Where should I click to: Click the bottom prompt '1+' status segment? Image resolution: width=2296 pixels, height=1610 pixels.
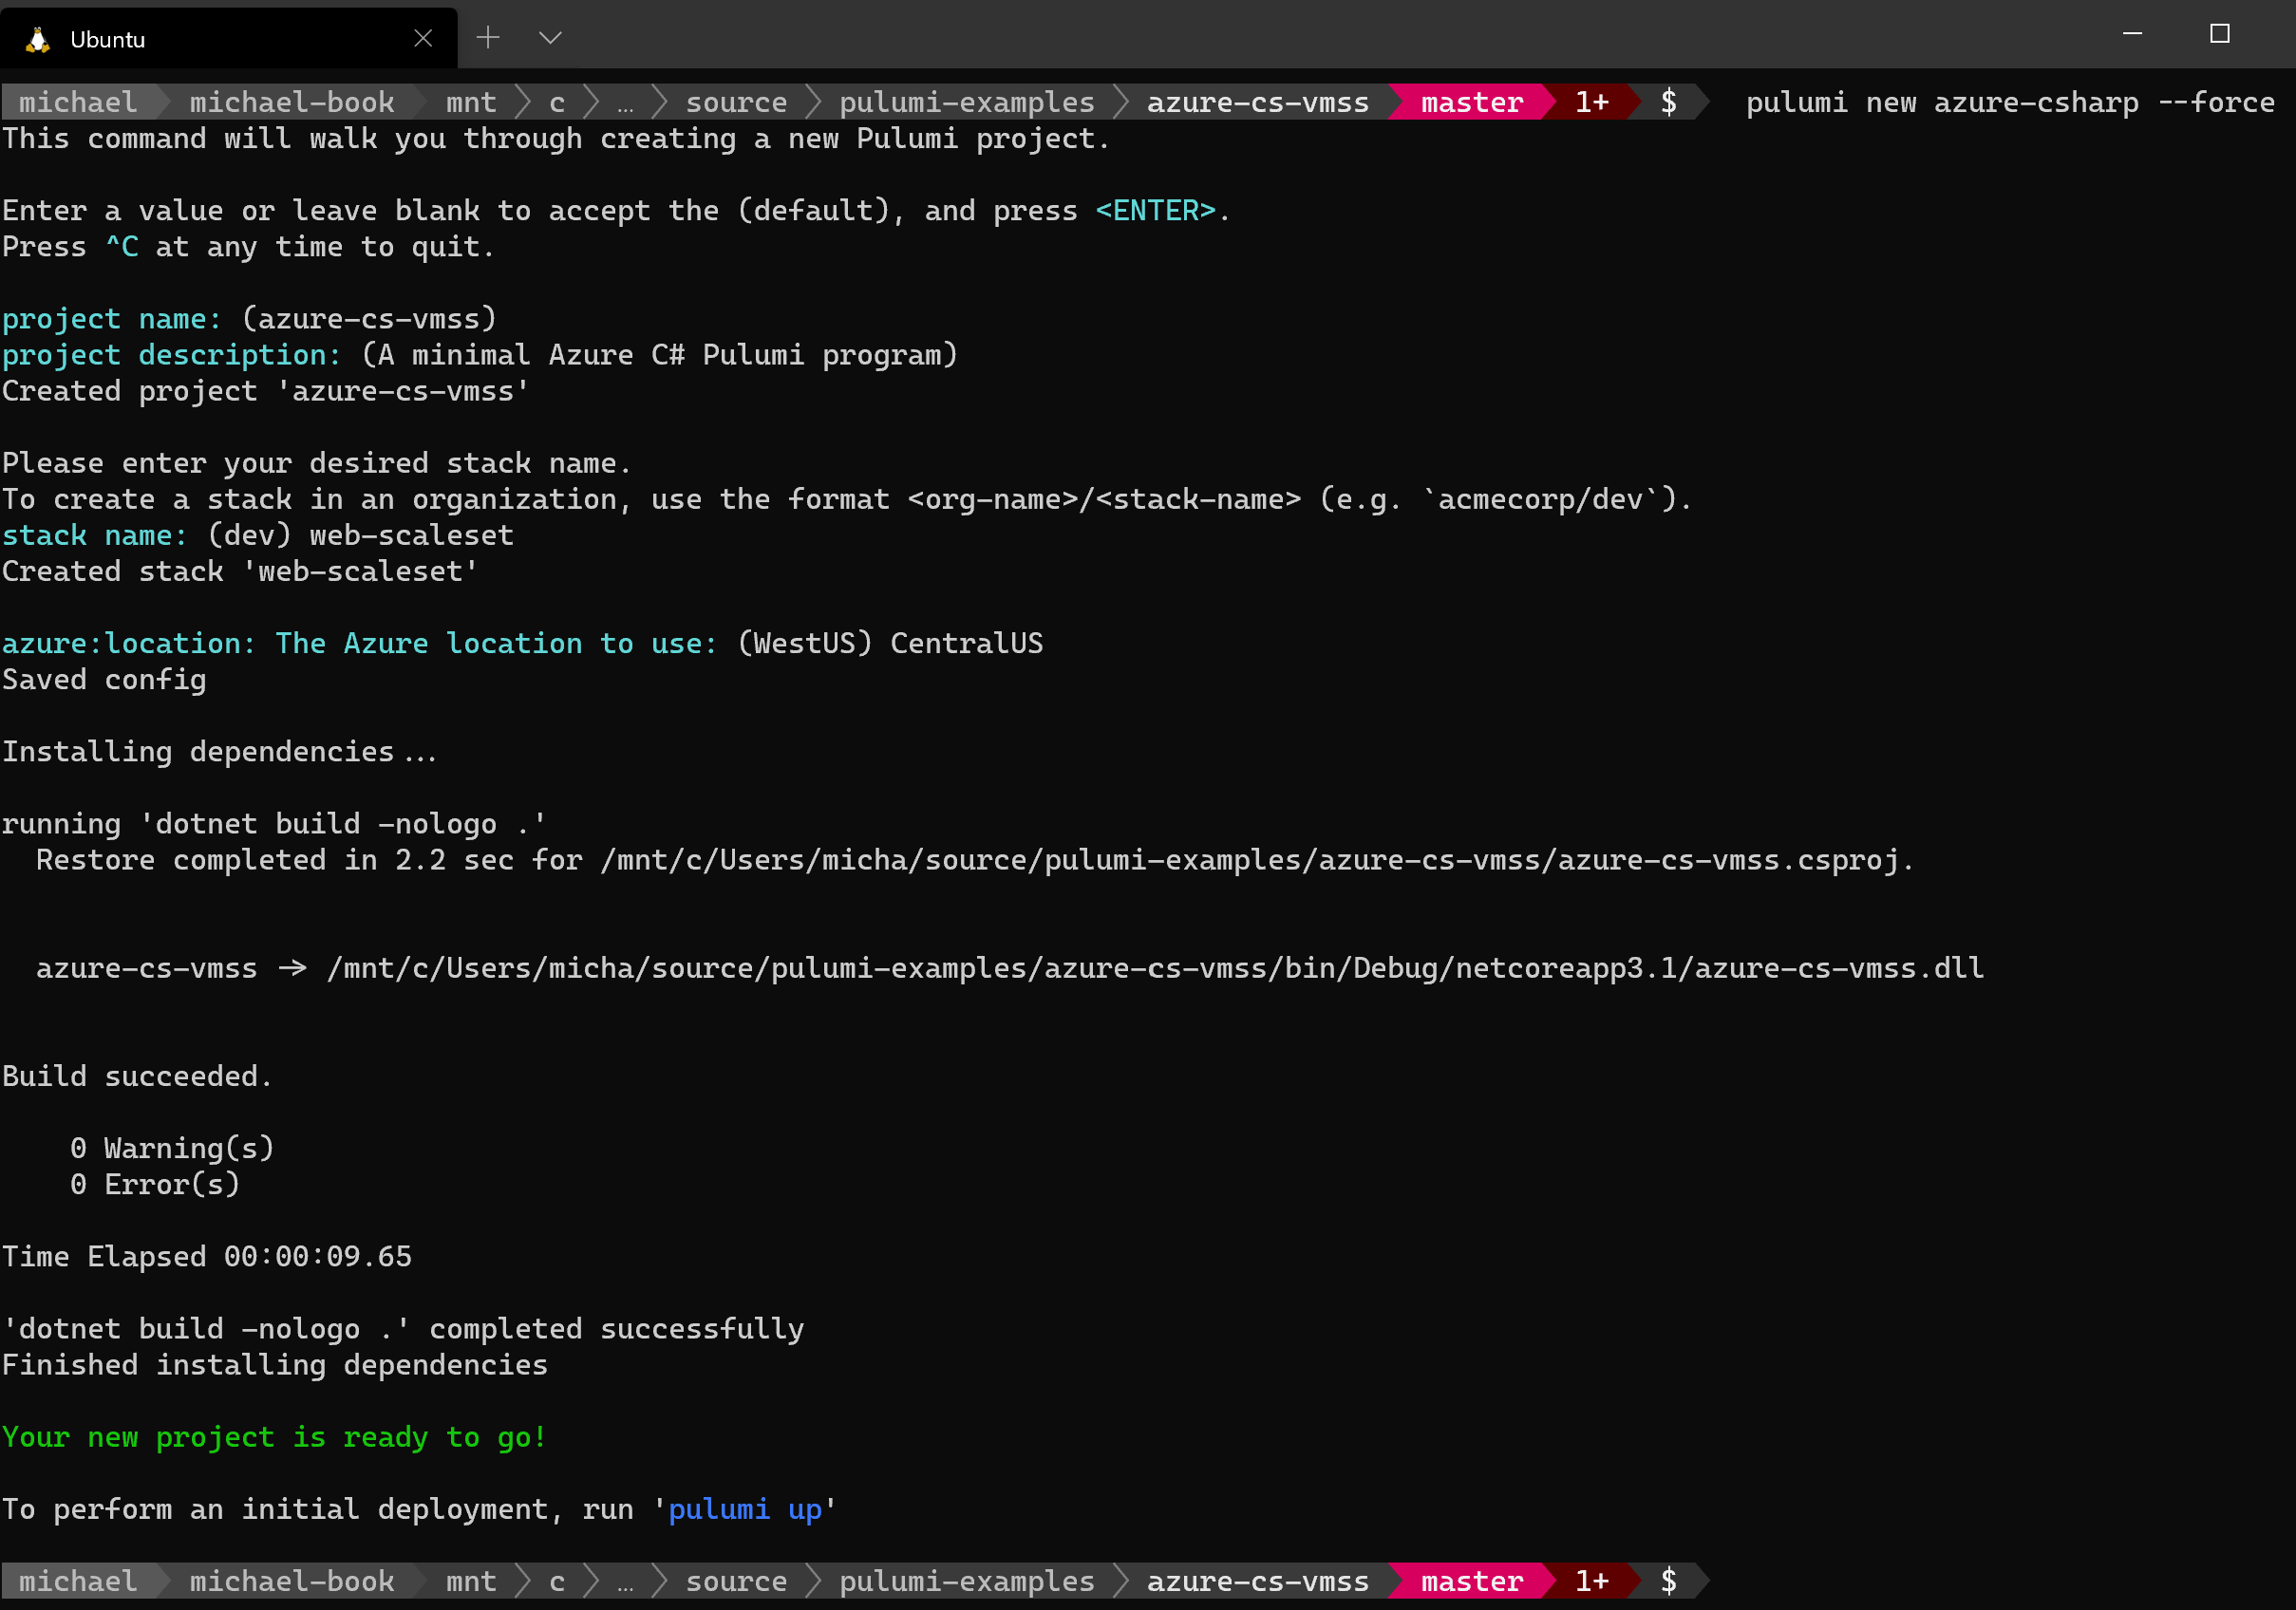click(x=1592, y=1581)
